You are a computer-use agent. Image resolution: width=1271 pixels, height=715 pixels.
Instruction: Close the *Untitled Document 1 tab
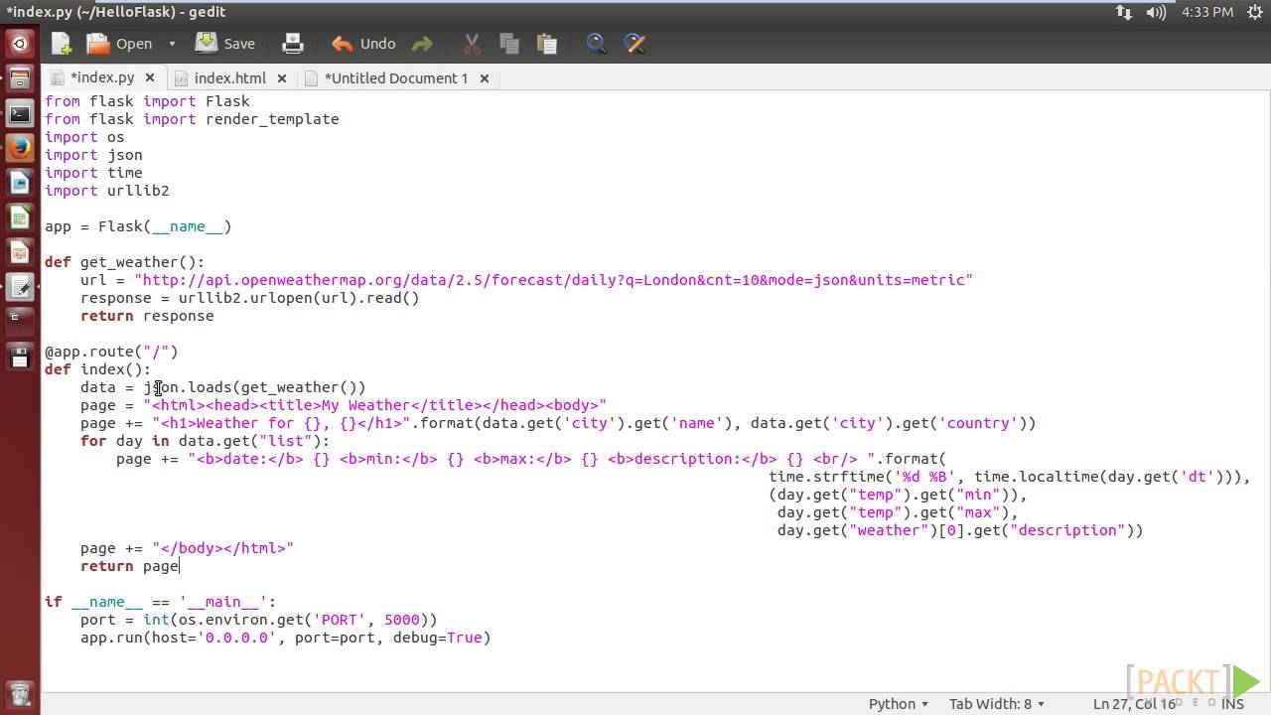(x=485, y=77)
